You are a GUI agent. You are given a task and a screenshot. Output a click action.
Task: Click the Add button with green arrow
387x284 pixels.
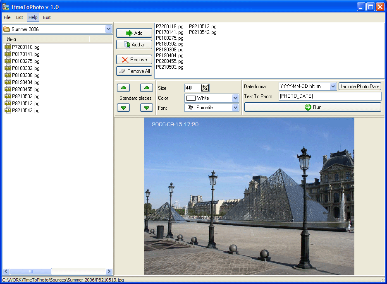pos(134,33)
